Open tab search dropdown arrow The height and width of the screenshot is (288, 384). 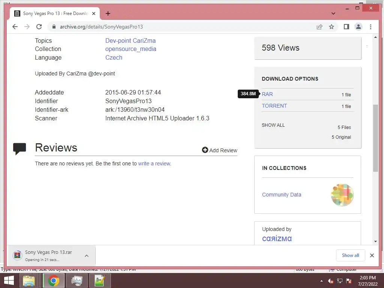click(x=333, y=13)
